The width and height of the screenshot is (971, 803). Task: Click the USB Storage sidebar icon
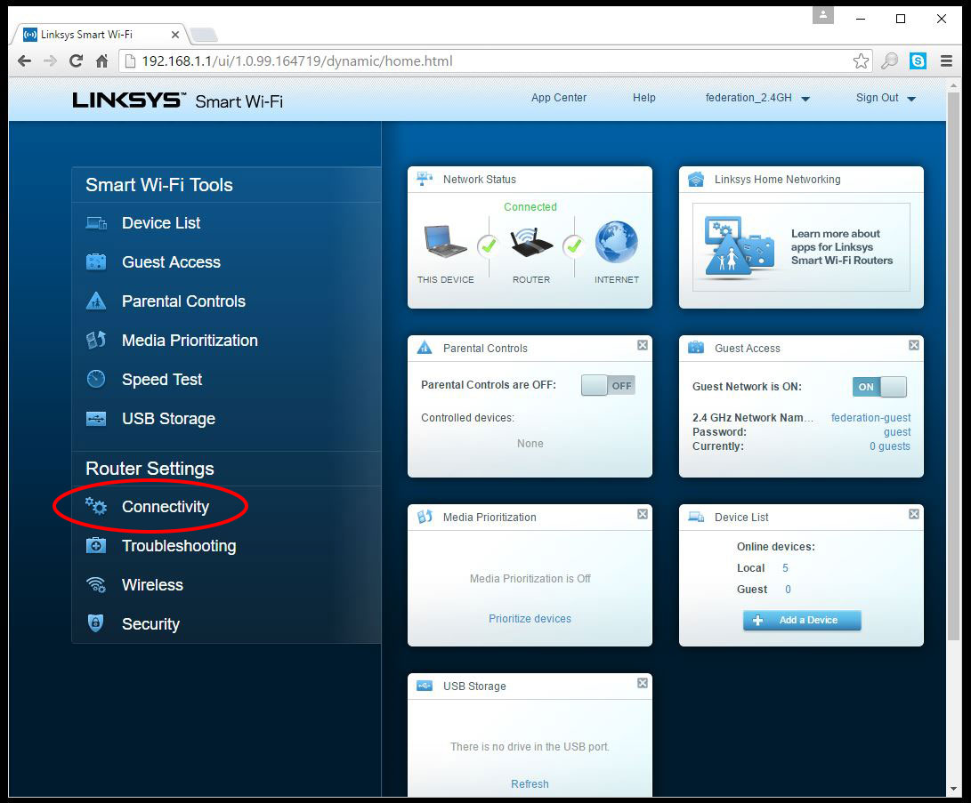point(96,419)
